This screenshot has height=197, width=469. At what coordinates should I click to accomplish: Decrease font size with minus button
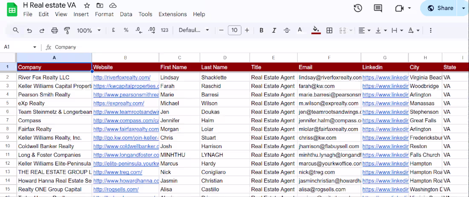[221, 30]
